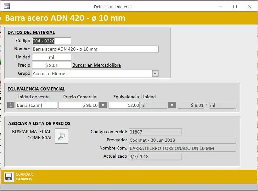Click equivalence Unidad field ml
Viewport: 258px width, 191px height.
pyautogui.click(x=154, y=105)
